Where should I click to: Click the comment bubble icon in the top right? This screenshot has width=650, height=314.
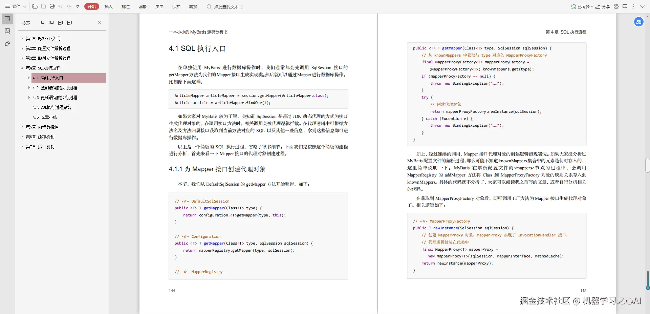pyautogui.click(x=625, y=6)
